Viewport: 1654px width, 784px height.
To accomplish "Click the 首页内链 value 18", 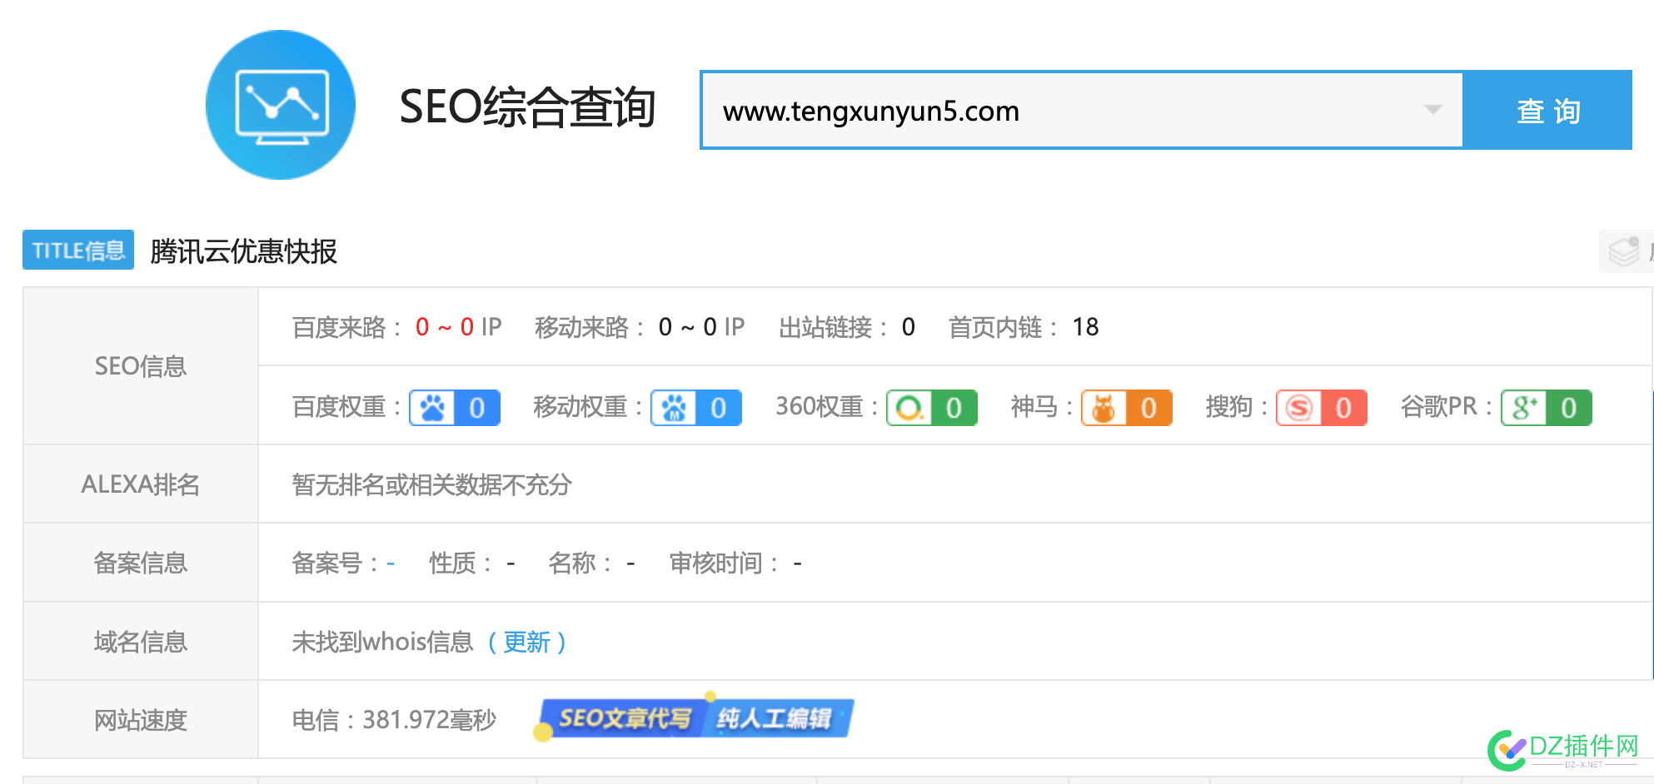I will coord(1085,327).
